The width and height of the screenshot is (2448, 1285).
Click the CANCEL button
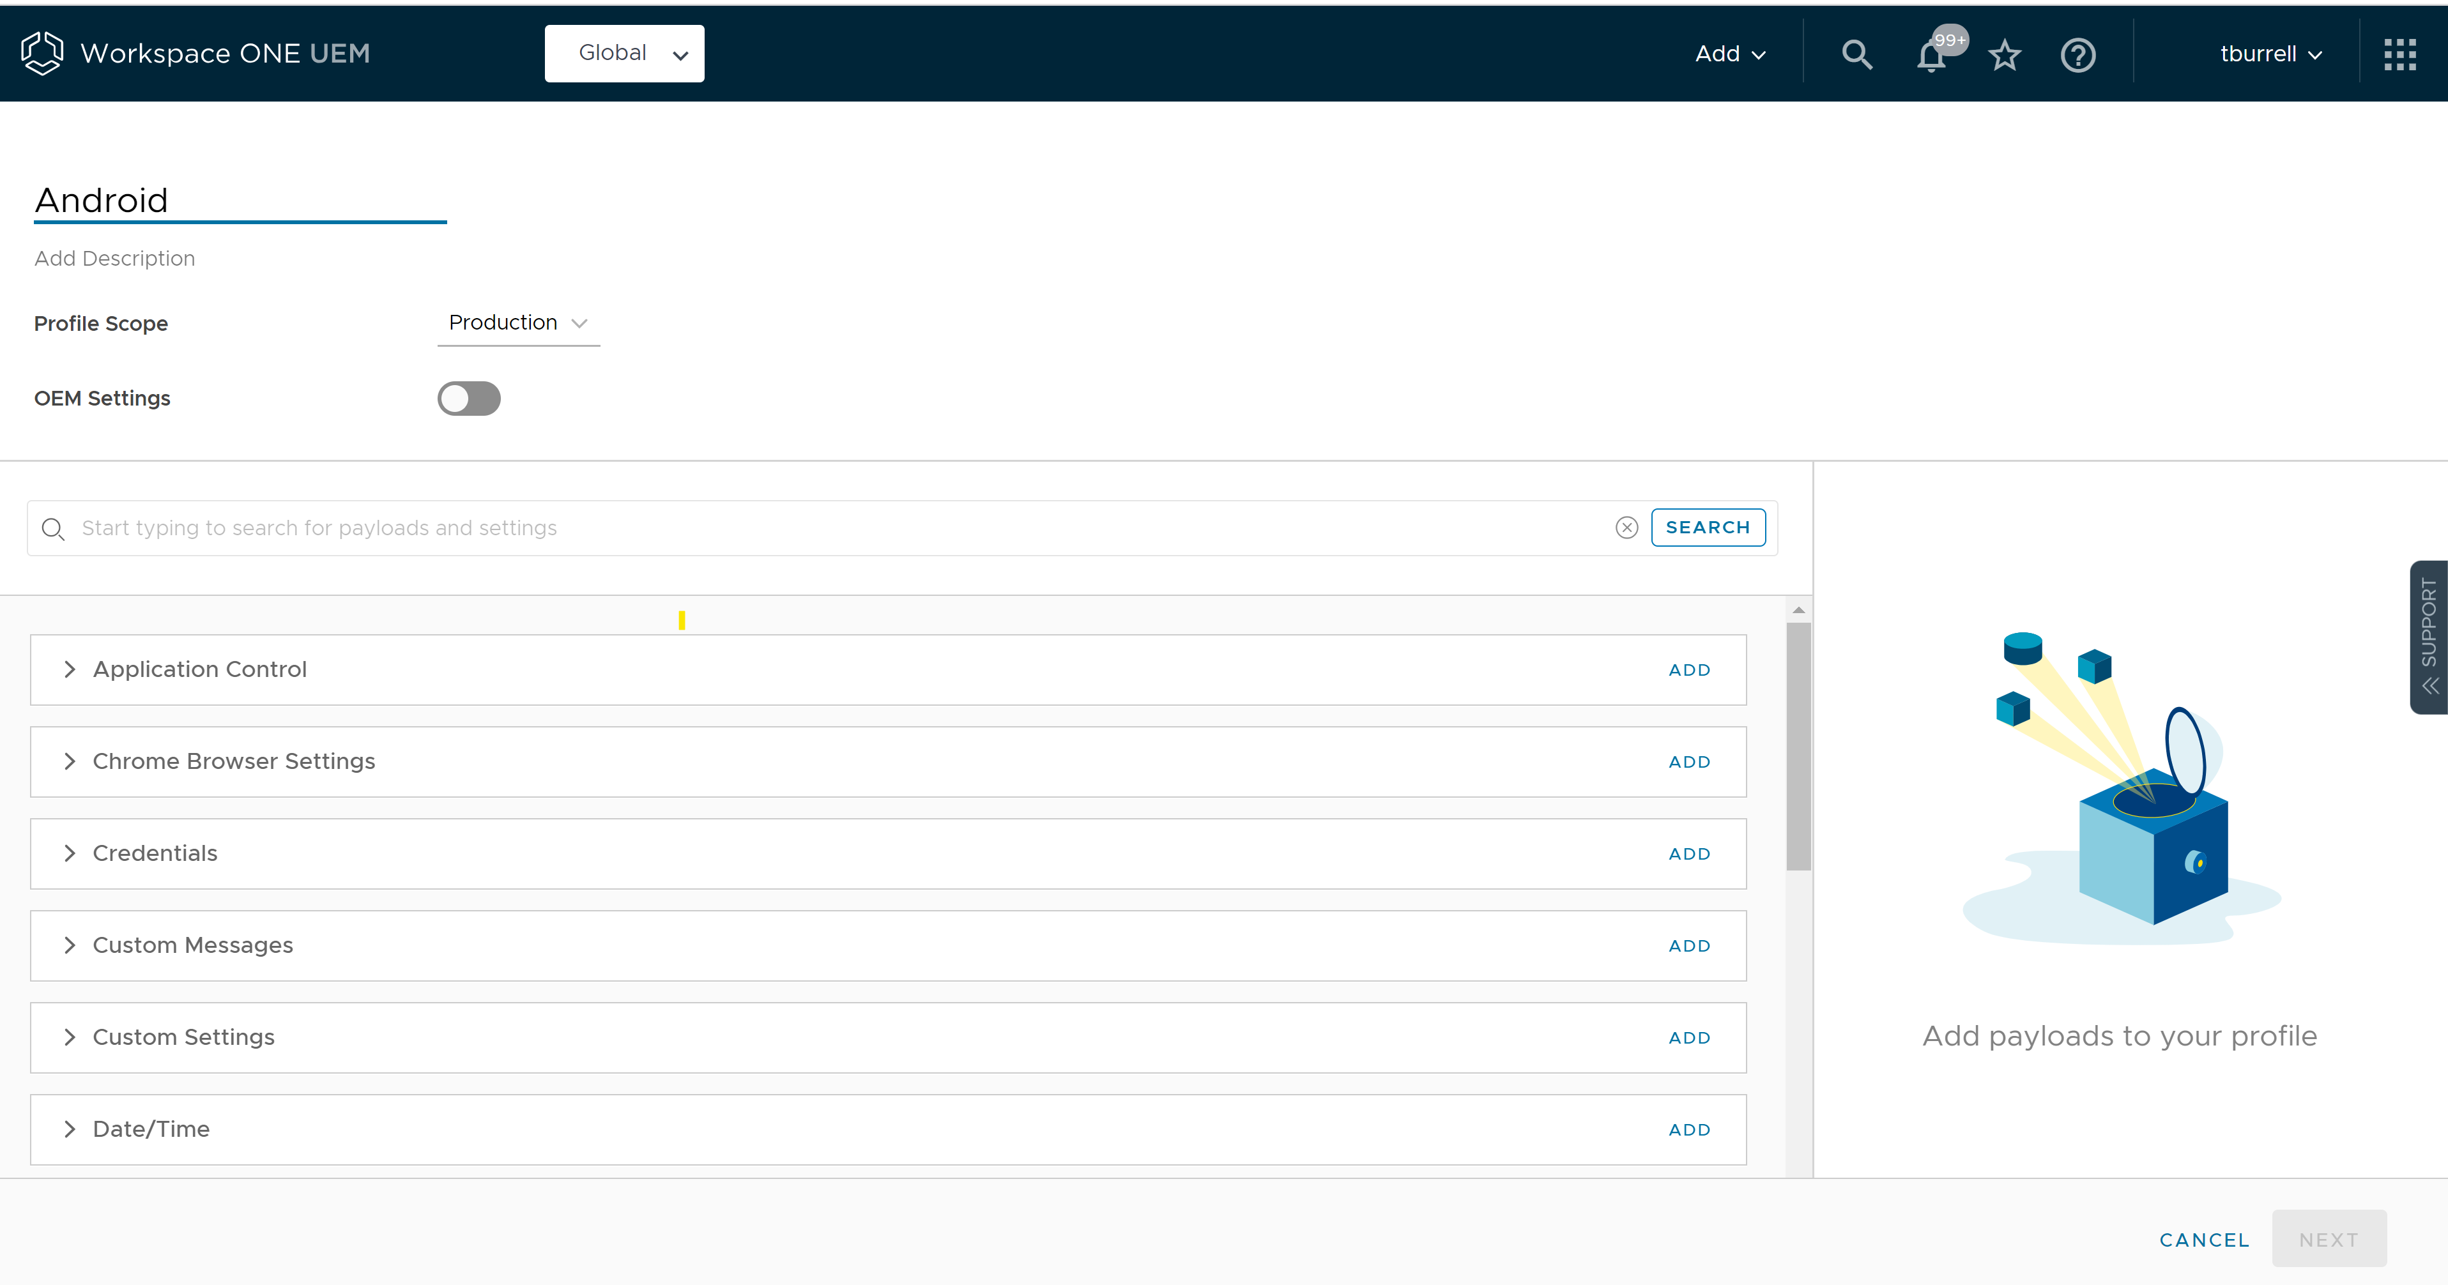(2204, 1240)
